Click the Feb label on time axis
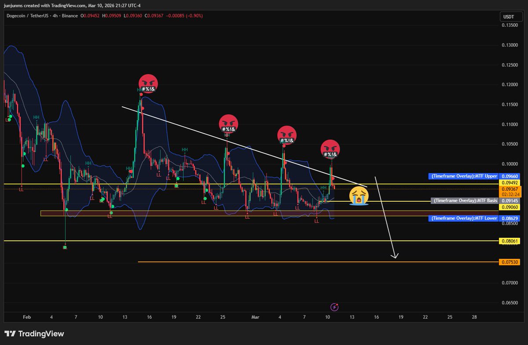The width and height of the screenshot is (528, 345). tap(27, 317)
